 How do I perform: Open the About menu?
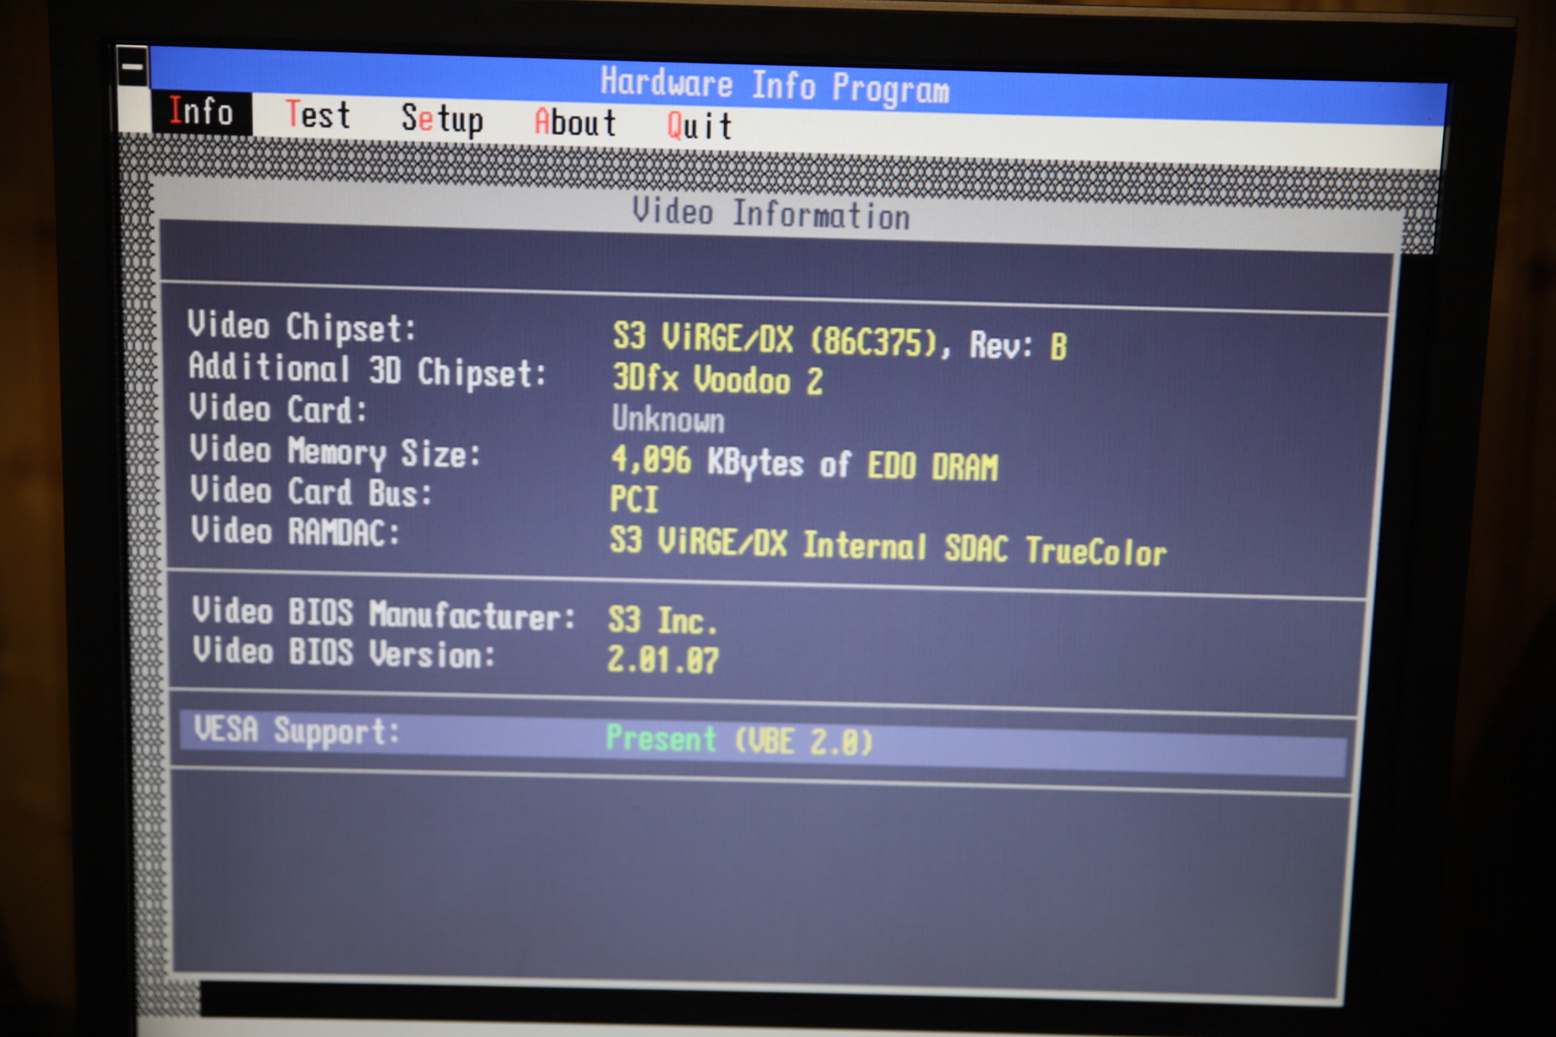point(575,122)
